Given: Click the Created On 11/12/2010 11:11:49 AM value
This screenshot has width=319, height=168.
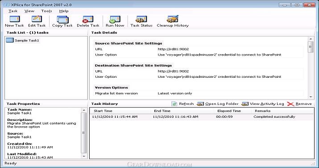Looking at the screenshot, I should click(x=30, y=147).
